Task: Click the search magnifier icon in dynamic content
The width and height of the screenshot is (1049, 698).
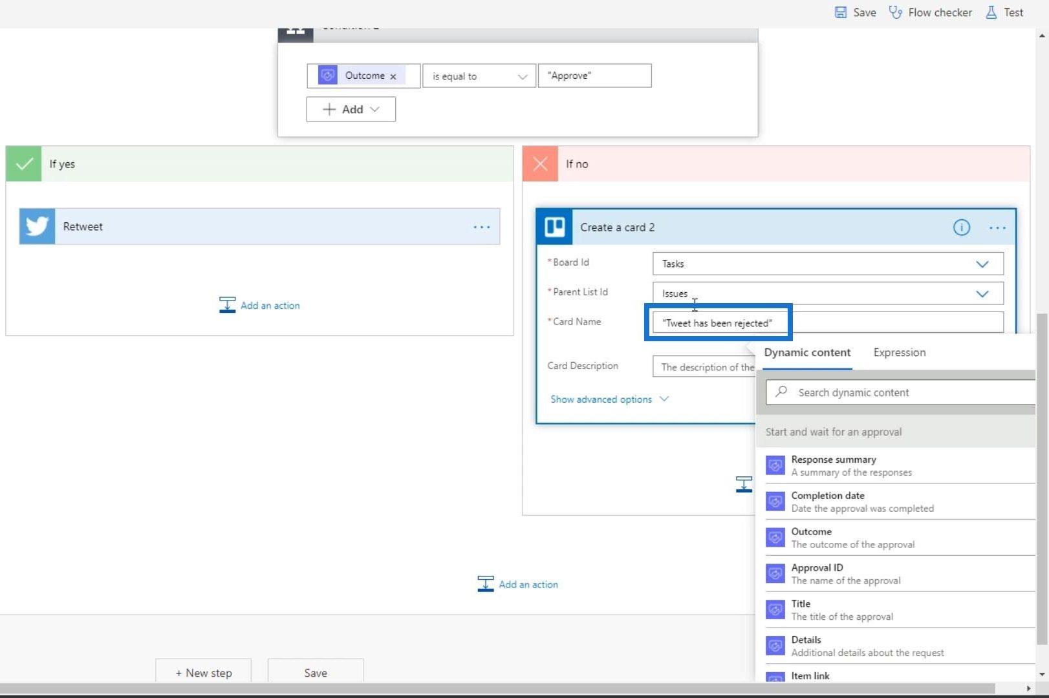Action: (781, 392)
